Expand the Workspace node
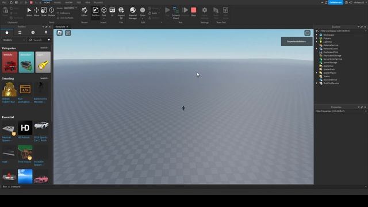Viewport: 368px width, 207px height. [317, 34]
